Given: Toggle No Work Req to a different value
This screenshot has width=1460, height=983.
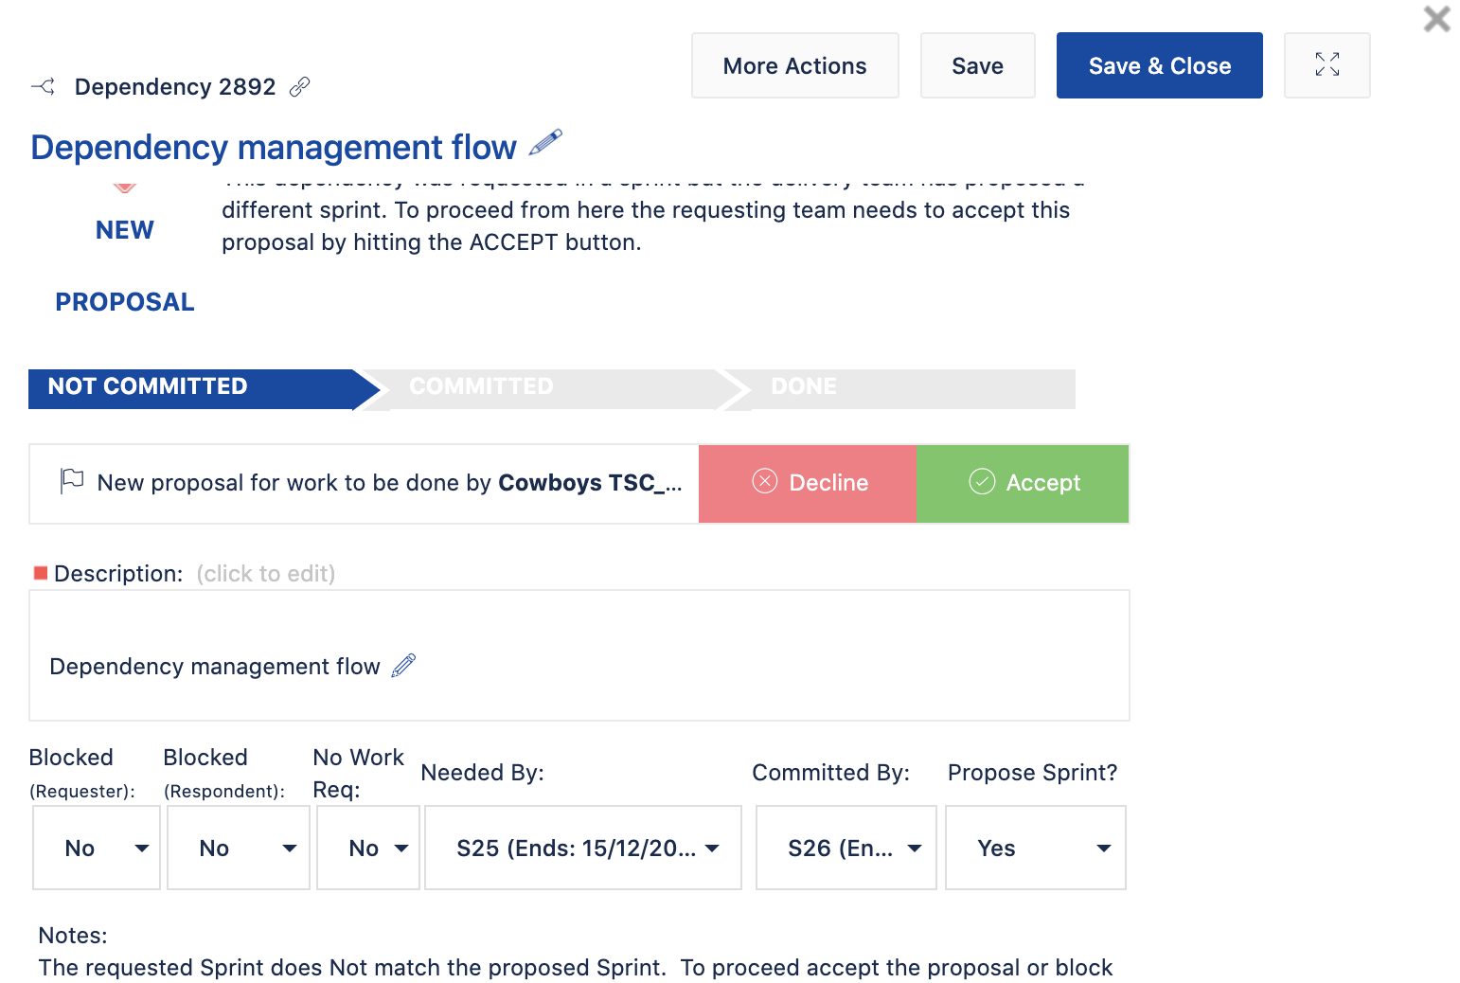Looking at the screenshot, I should click(x=367, y=848).
